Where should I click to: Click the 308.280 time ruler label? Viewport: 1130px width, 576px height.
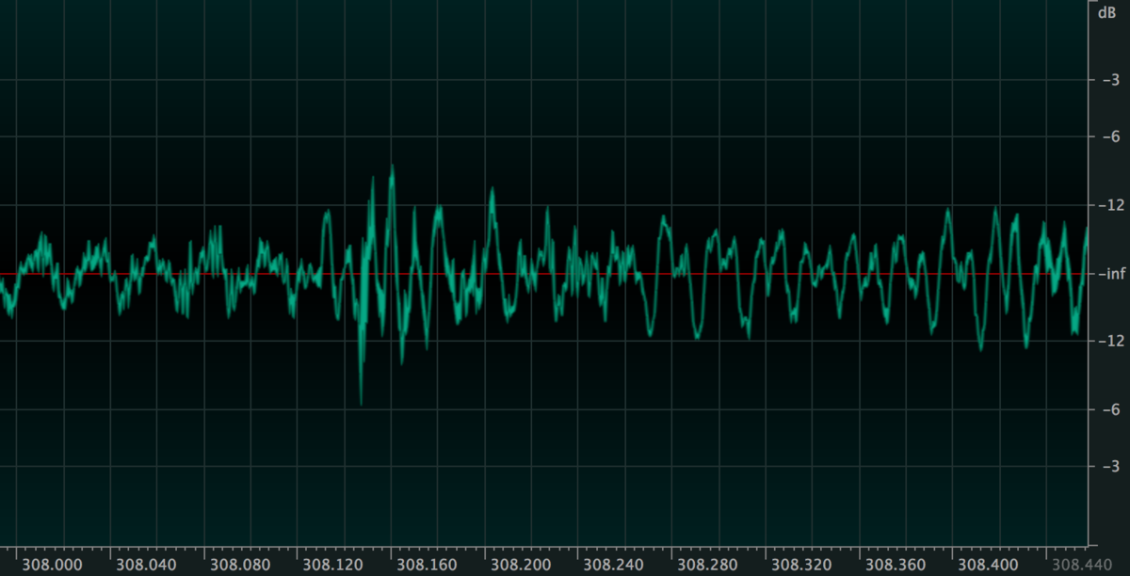[x=708, y=565]
